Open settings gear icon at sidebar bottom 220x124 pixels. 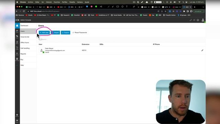coord(17,115)
